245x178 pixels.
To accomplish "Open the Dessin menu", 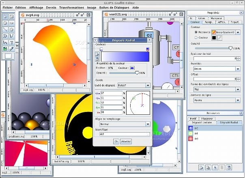I will (x=51, y=8).
